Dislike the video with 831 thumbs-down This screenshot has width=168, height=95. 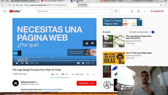pyautogui.click(x=65, y=74)
